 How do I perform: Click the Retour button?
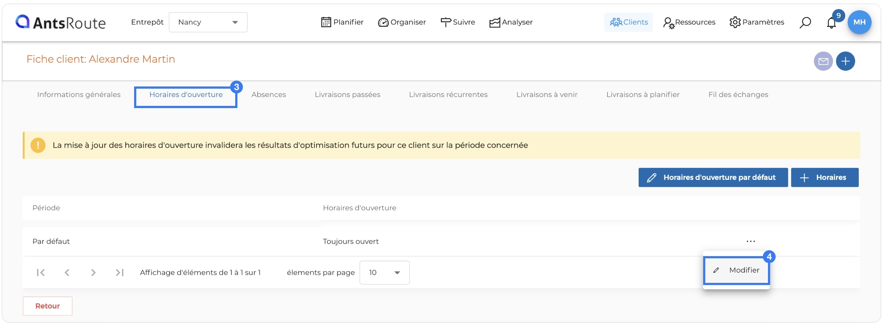48,306
